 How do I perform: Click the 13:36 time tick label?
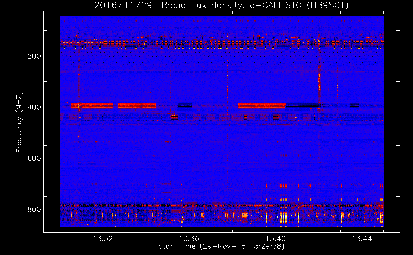click(189, 239)
